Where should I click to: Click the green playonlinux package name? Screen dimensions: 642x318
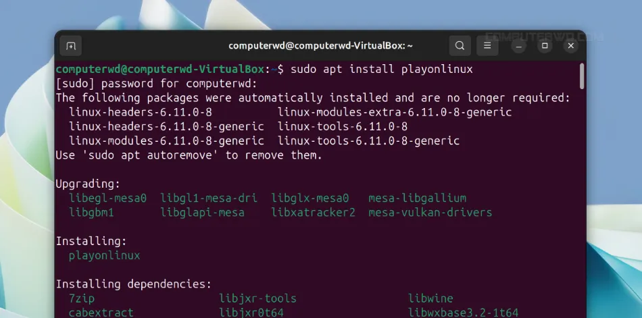point(104,255)
